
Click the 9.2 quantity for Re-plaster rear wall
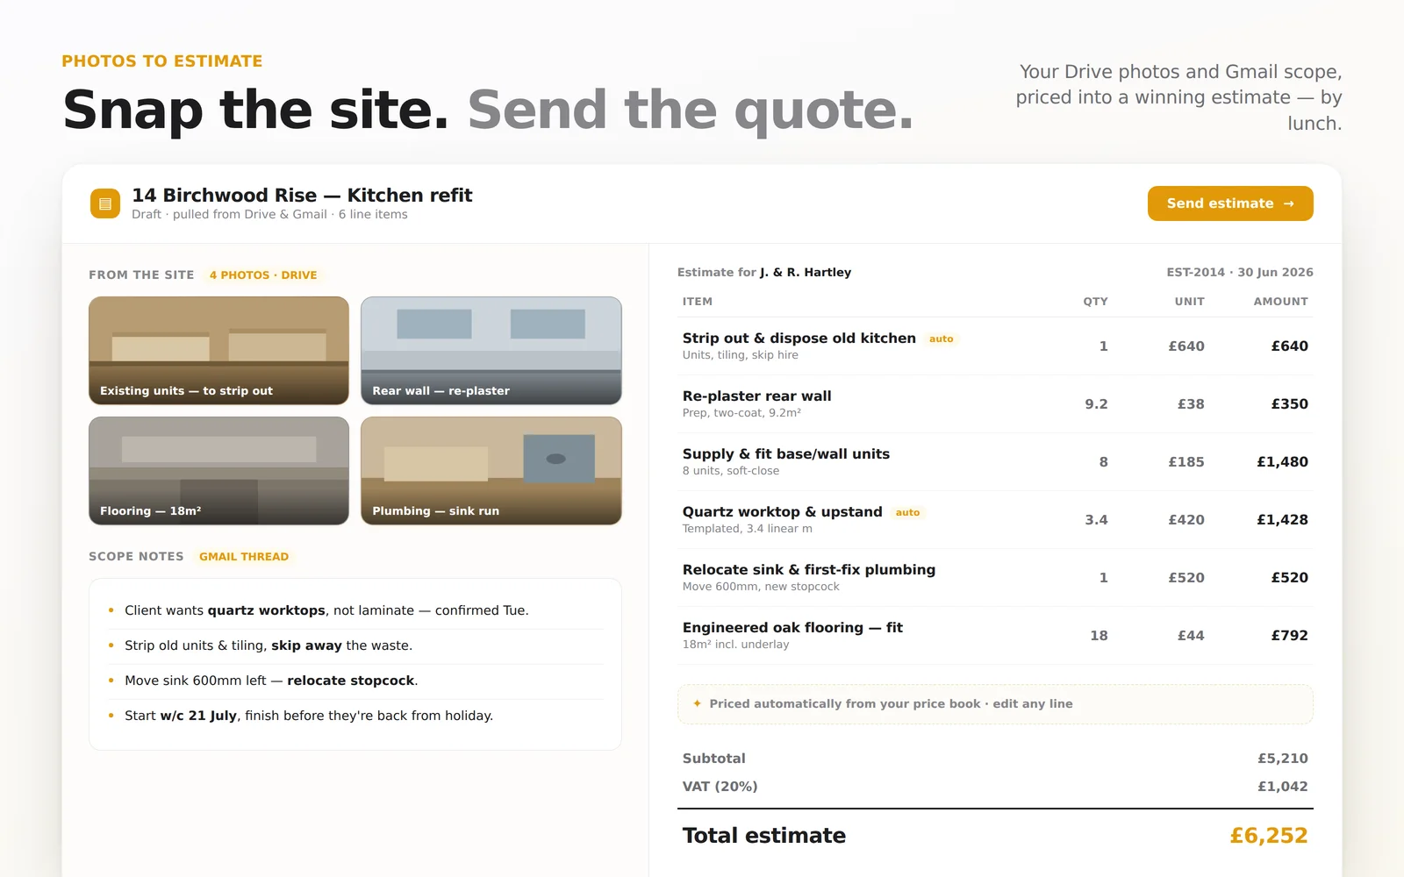pyautogui.click(x=1096, y=404)
